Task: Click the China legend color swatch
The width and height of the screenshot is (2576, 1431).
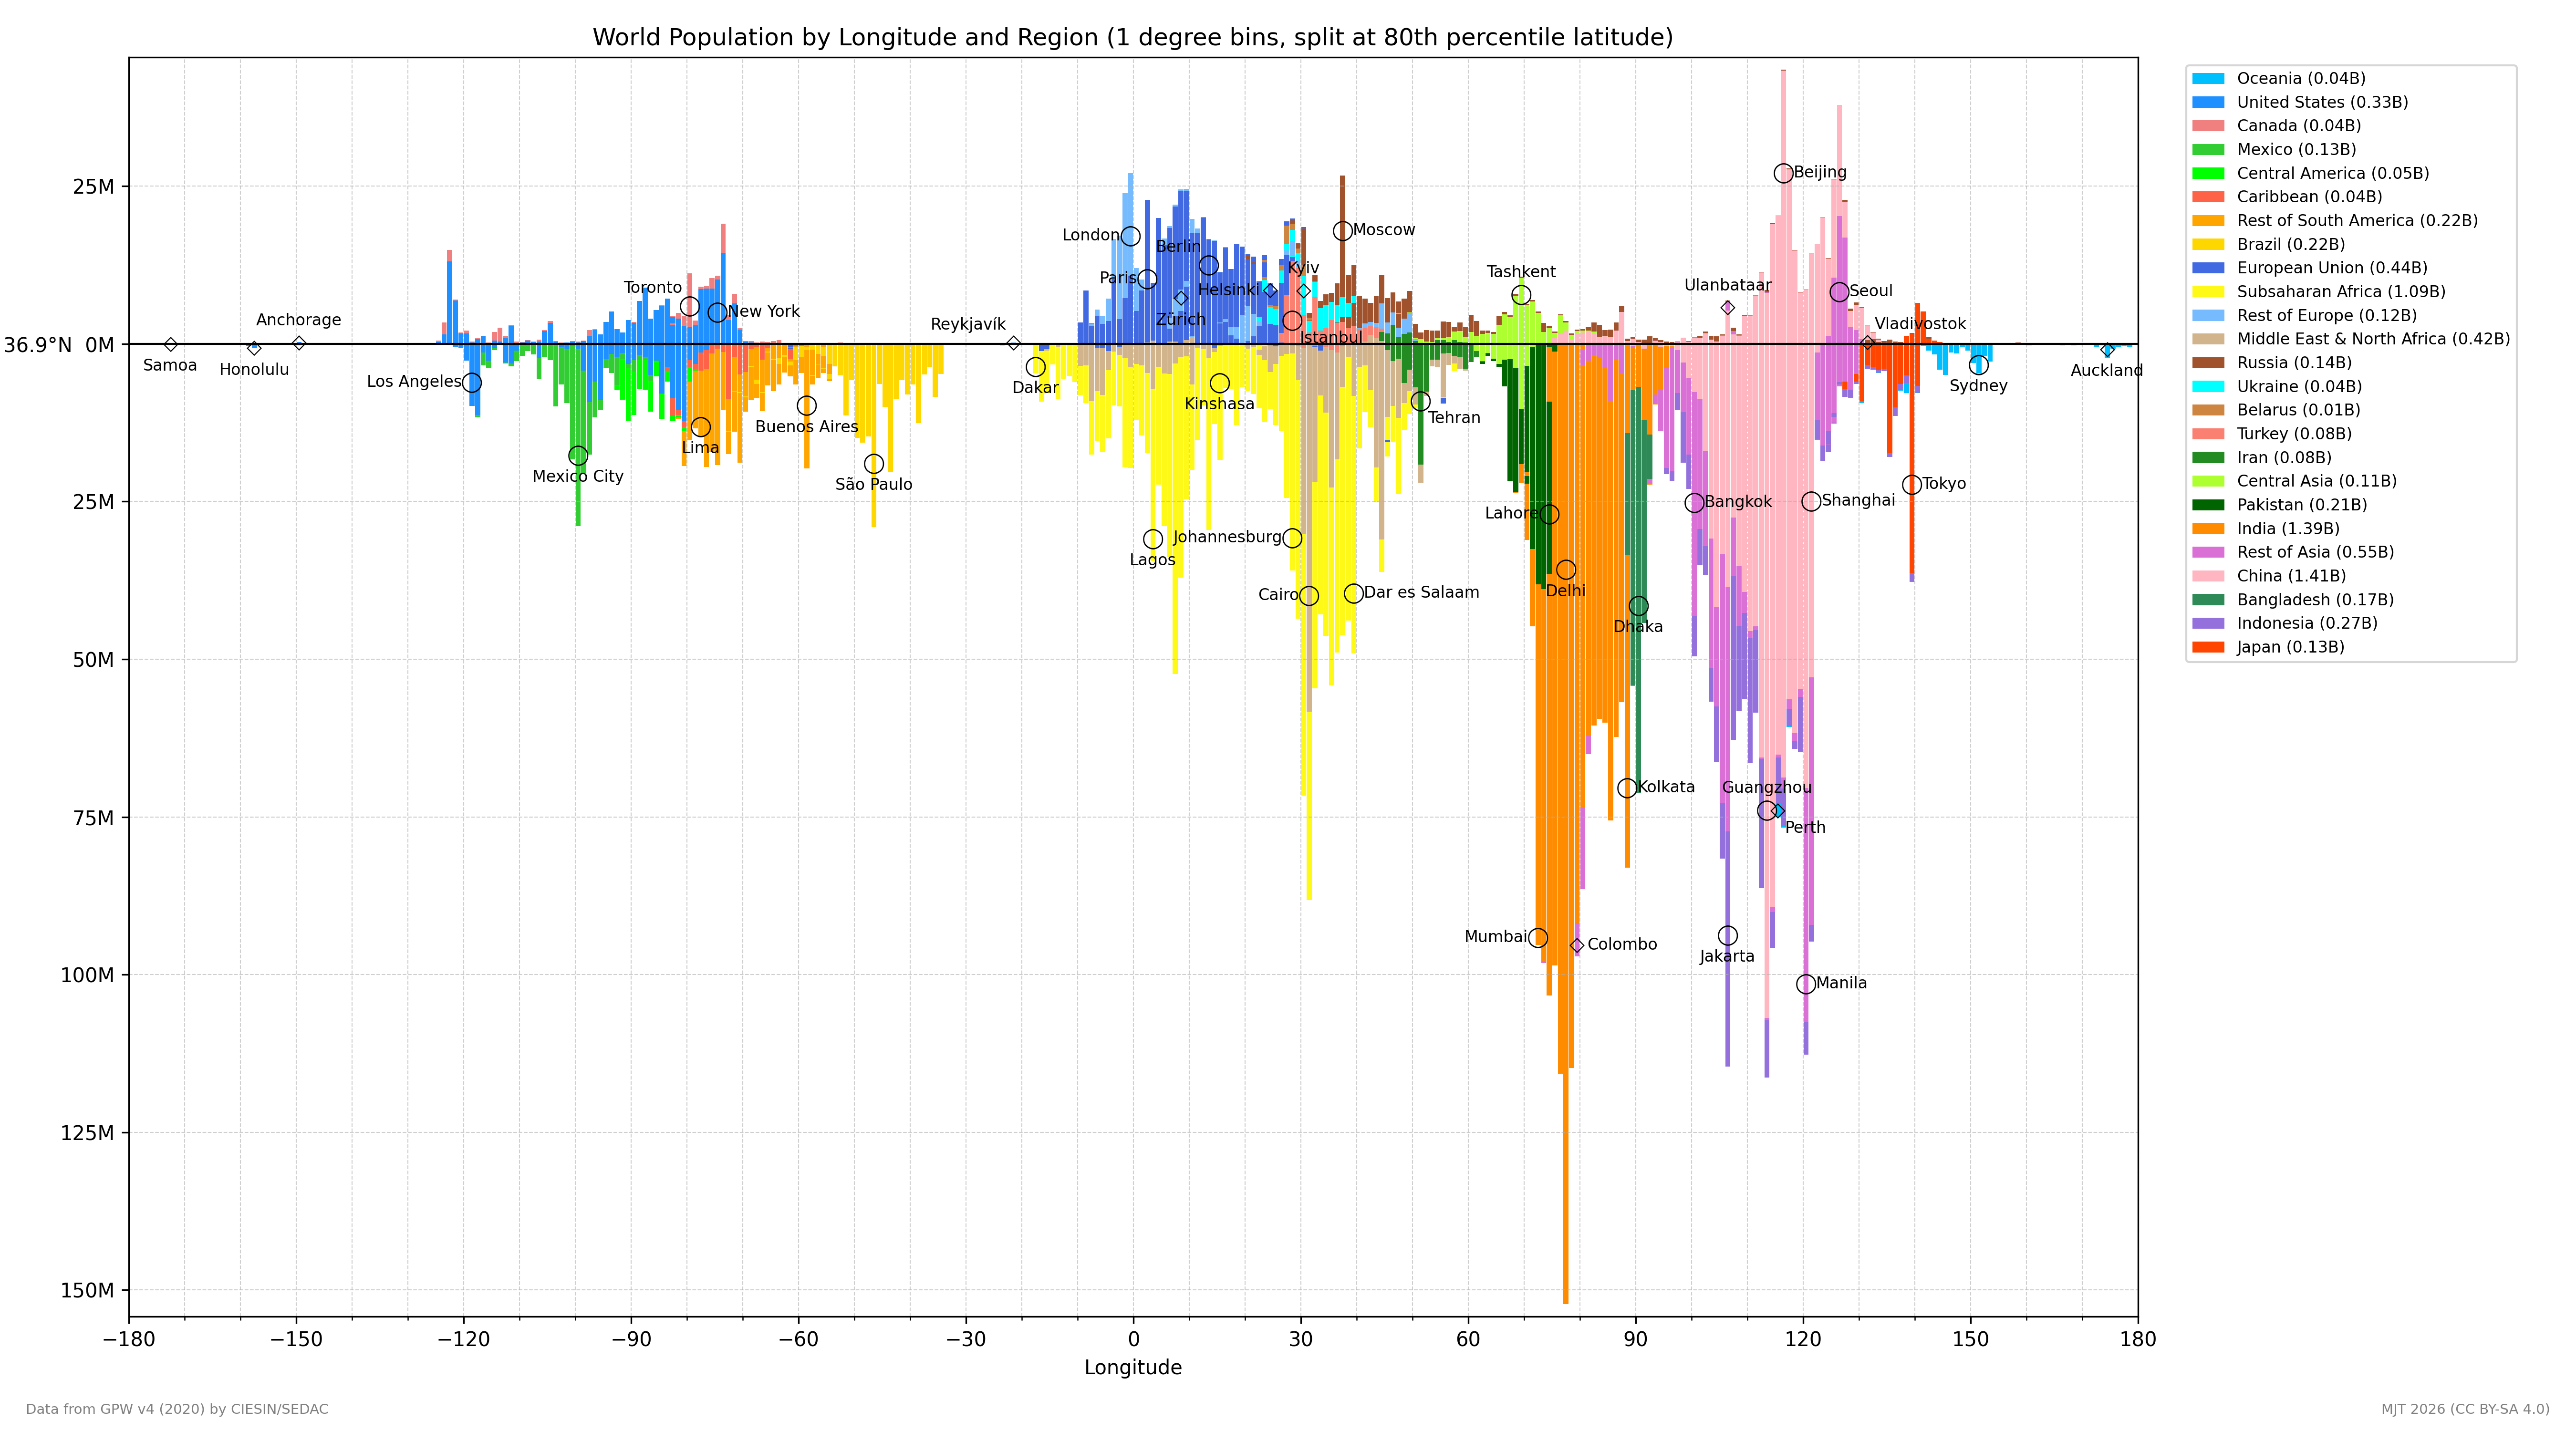Action: point(2208,576)
